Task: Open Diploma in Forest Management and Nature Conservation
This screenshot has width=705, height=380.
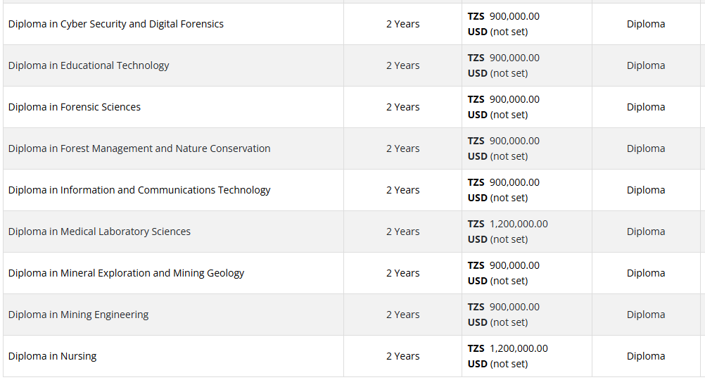Action: click(139, 148)
